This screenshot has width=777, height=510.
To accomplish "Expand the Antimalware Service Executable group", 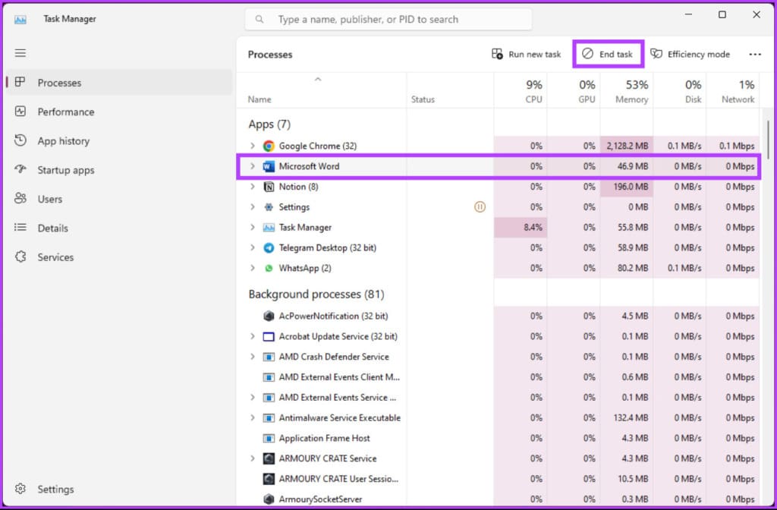I will point(252,418).
